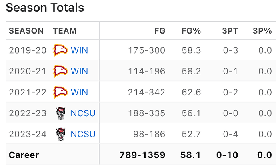The image size is (276, 167).
Task: Click the Winthrop eagle logo for 2020-21
Action: [60, 71]
